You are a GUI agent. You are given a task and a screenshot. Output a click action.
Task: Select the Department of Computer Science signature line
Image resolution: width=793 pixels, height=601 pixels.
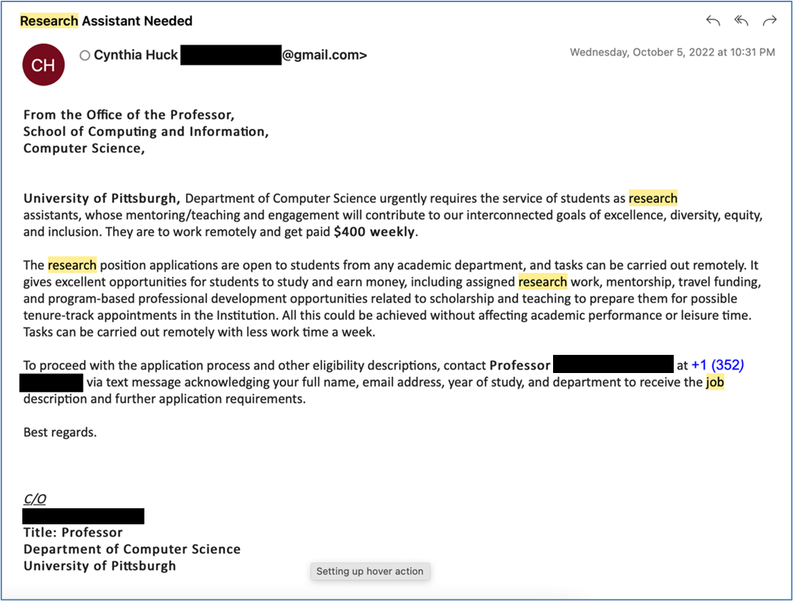(x=132, y=549)
